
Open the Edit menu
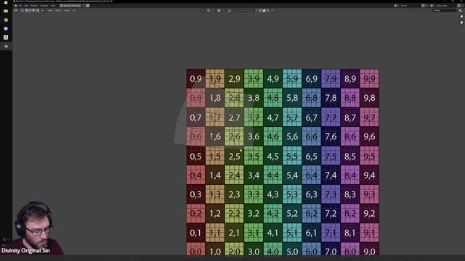(x=26, y=6)
